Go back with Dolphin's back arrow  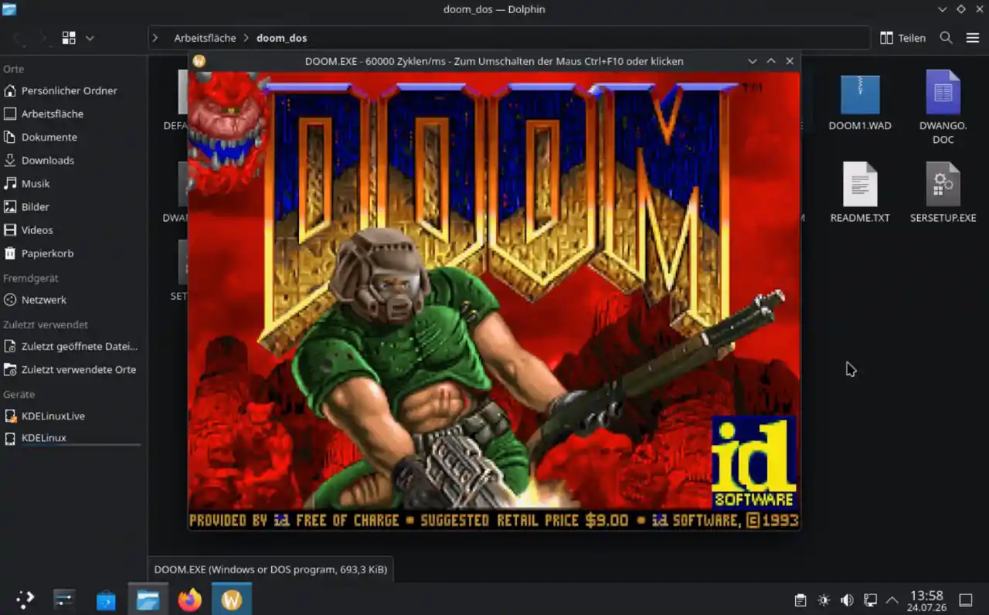19,38
